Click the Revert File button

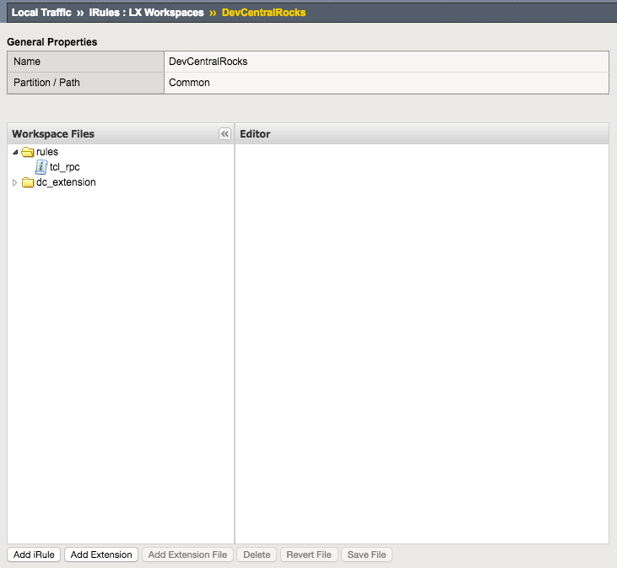(x=309, y=554)
